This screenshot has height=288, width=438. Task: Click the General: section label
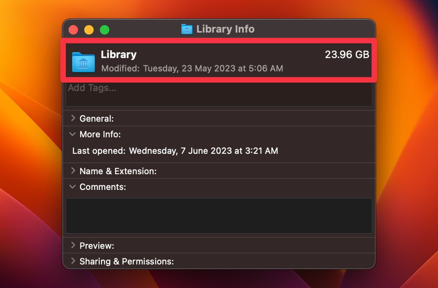tap(96, 118)
